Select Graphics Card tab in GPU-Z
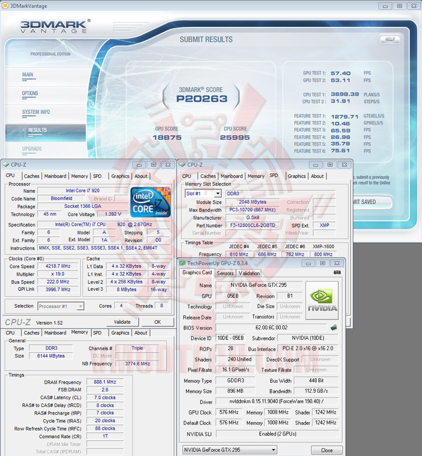The height and width of the screenshot is (456, 422). coord(197,273)
